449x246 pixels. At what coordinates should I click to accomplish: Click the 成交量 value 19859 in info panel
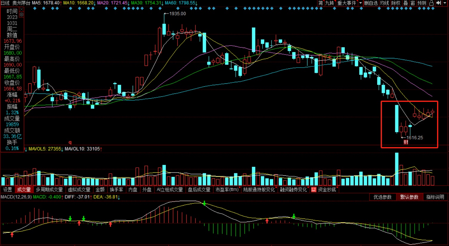(x=12, y=124)
